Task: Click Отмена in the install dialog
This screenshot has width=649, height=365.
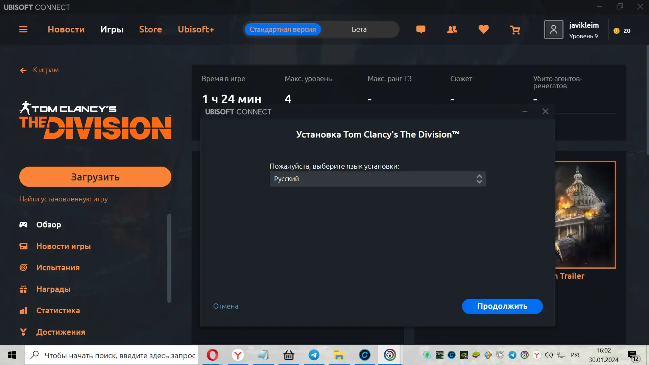Action: pyautogui.click(x=225, y=306)
